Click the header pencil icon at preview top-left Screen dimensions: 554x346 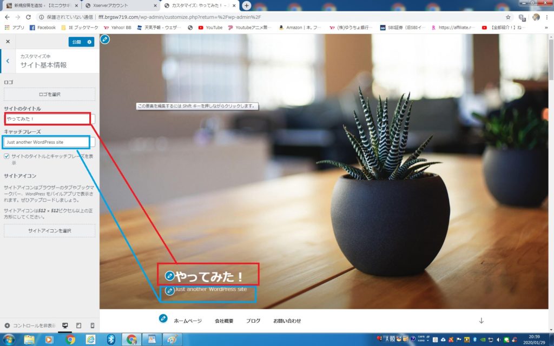pos(105,39)
